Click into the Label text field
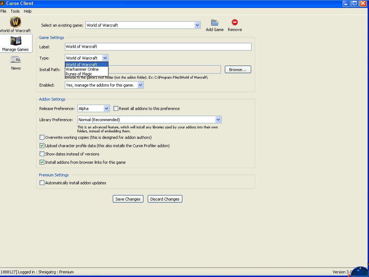Viewport: 369px width, 277px height. coord(158,47)
